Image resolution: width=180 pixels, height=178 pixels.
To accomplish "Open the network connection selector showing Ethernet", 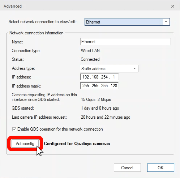I will pyautogui.click(x=127, y=22).
